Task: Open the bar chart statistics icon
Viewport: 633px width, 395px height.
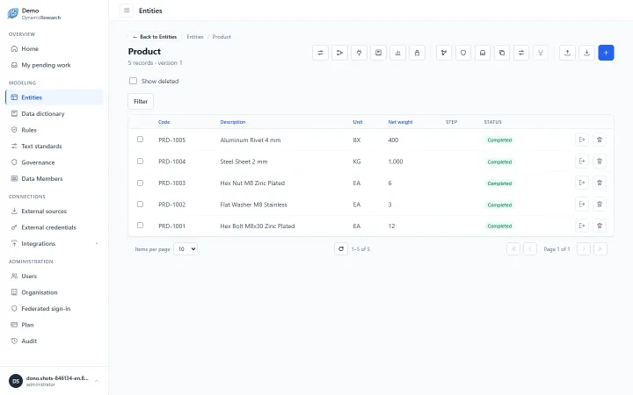Action: coord(397,53)
